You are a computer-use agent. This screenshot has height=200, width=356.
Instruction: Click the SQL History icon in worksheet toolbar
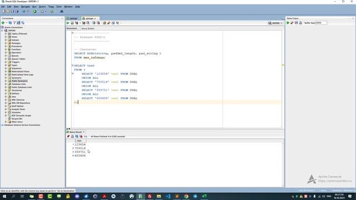[x=113, y=23]
